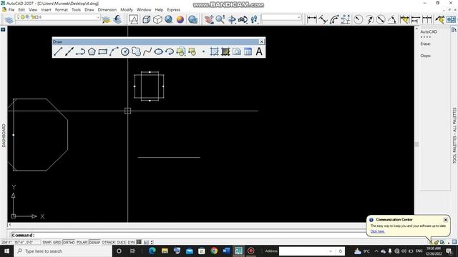Open Chrome from the taskbar
The width and height of the screenshot is (458, 257).
coord(214,251)
